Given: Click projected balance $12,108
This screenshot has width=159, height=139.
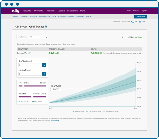Looking at the screenshot, I should tap(54, 53).
